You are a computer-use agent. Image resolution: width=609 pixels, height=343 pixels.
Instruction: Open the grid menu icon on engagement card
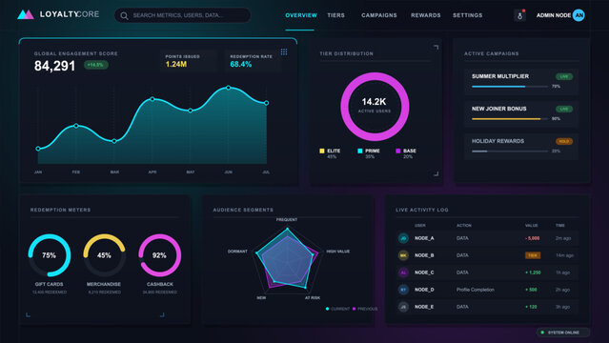[284, 52]
